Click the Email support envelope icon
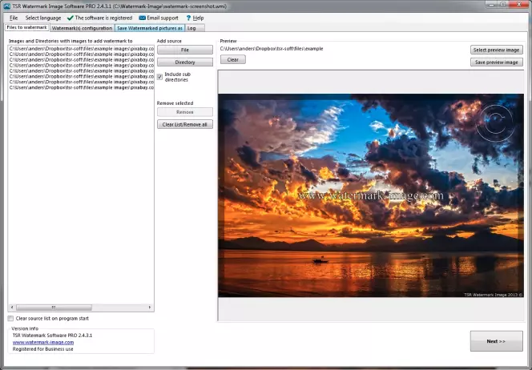Image resolution: width=532 pixels, height=370 pixels. coord(143,18)
